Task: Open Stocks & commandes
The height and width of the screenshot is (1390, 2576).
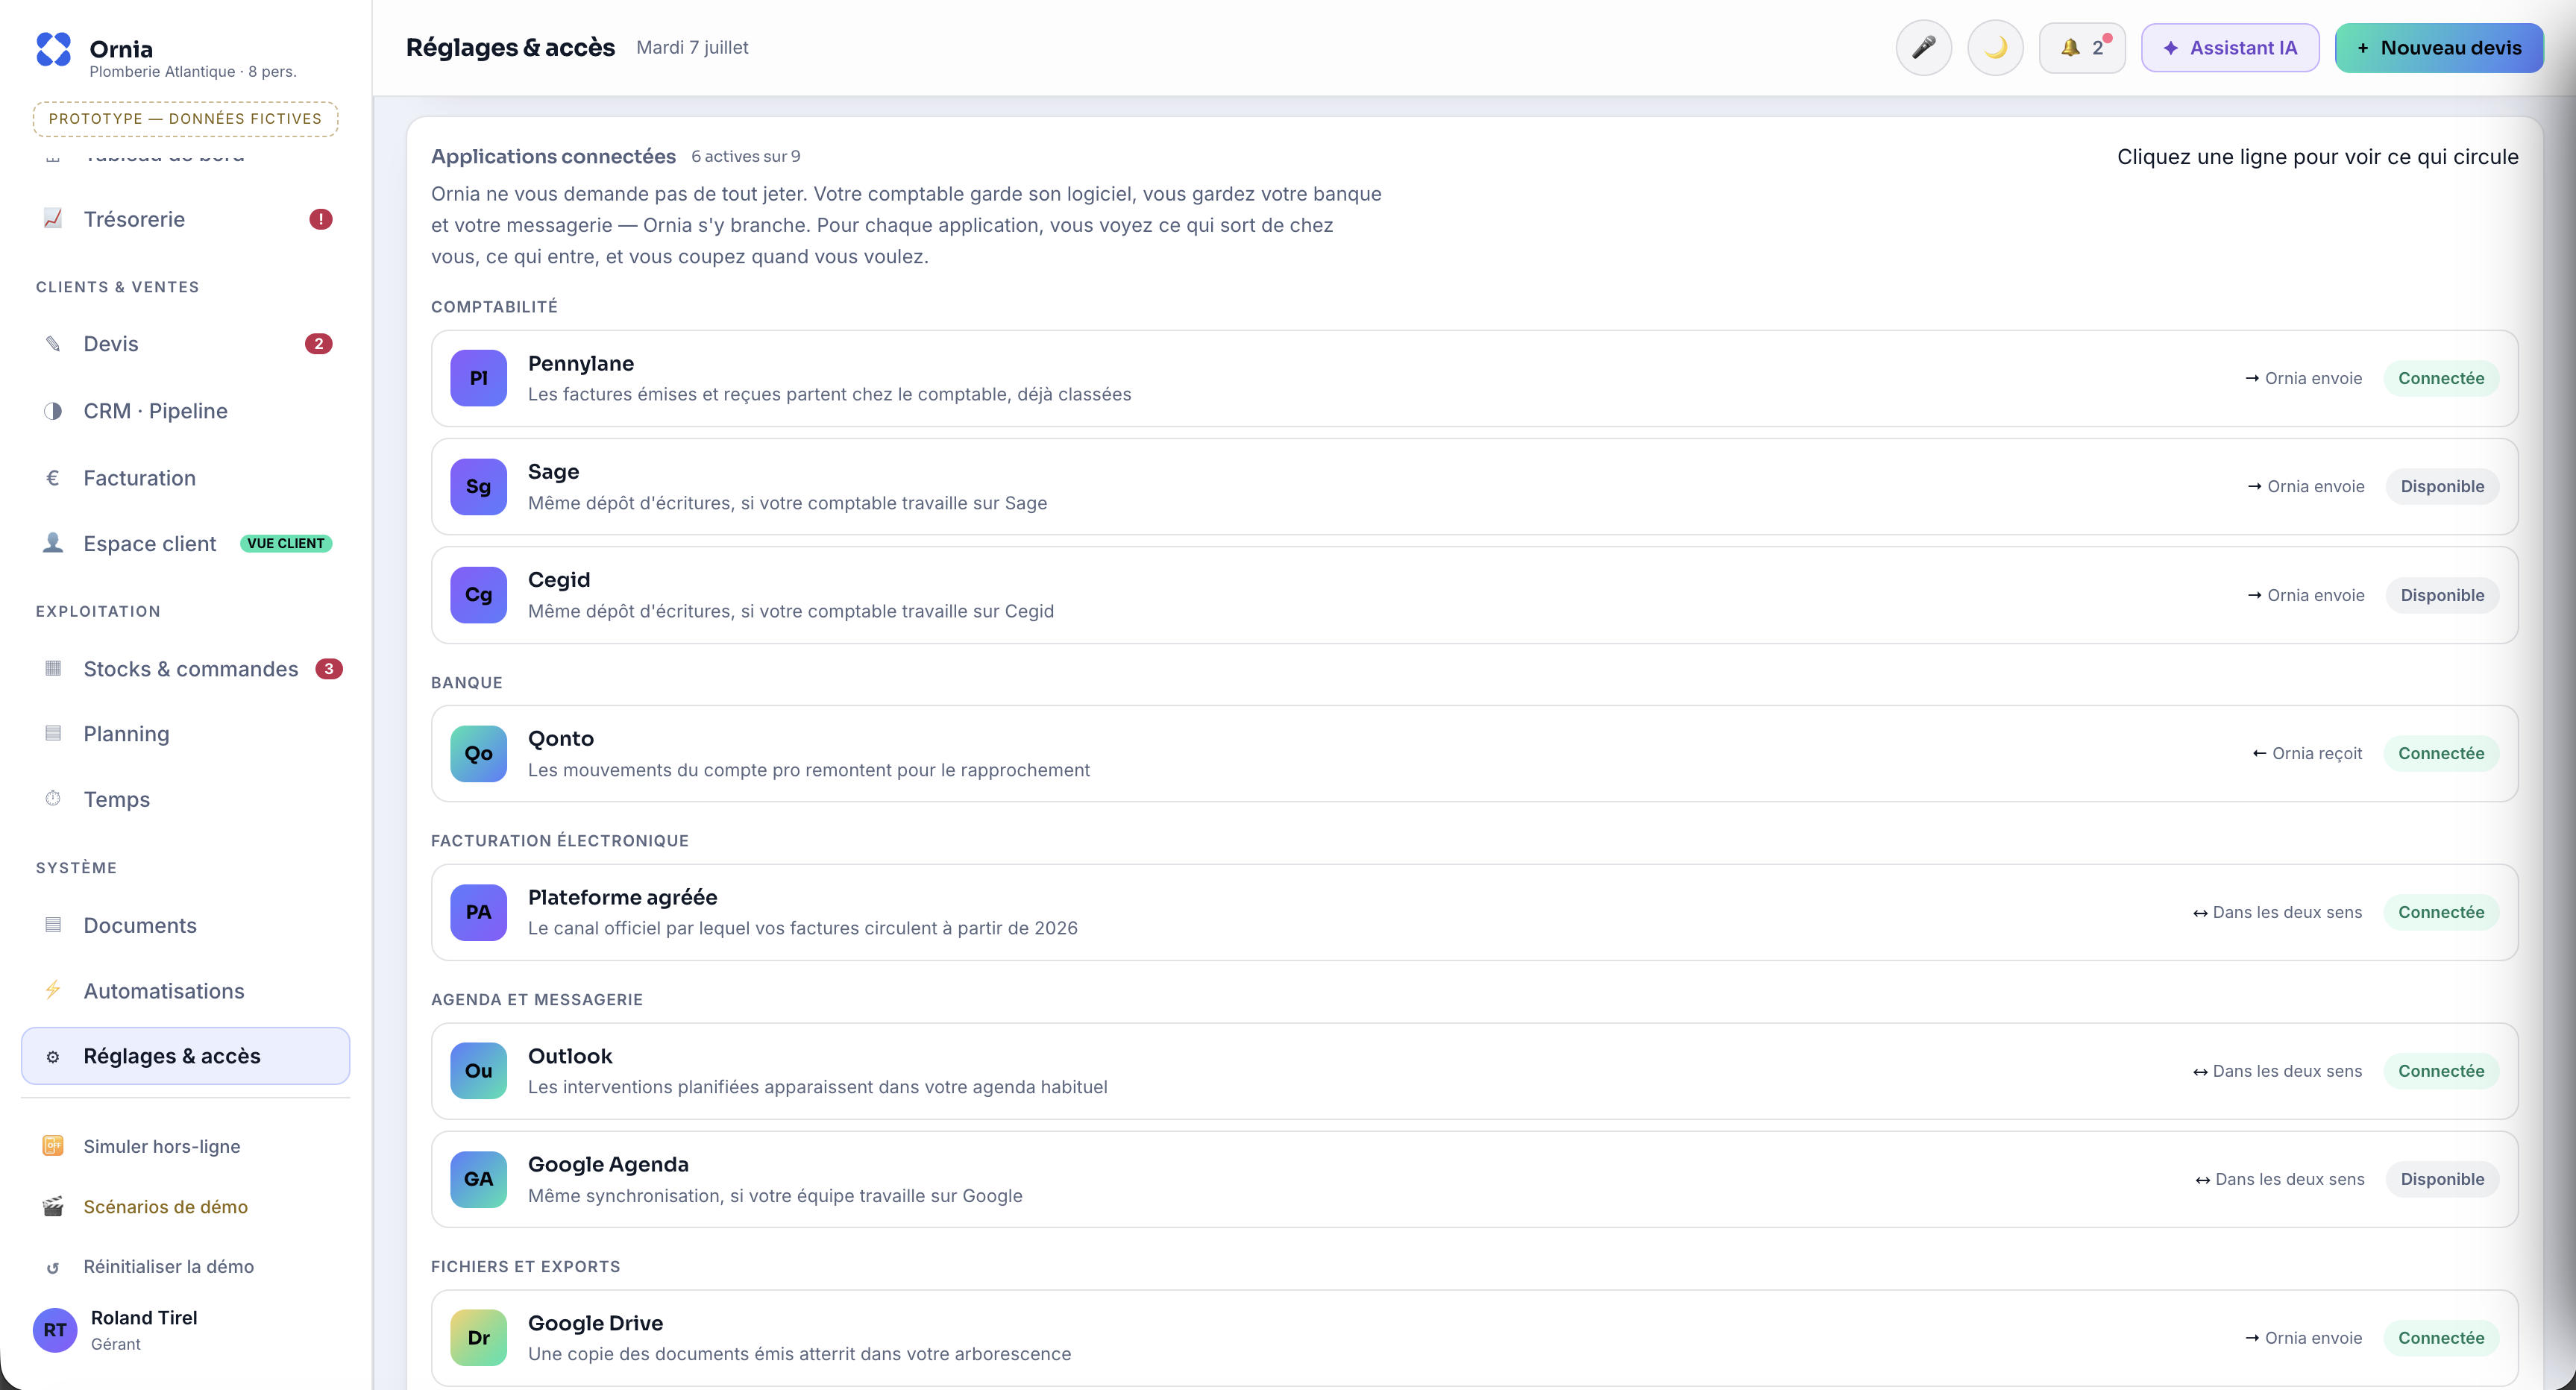Action: pos(186,669)
